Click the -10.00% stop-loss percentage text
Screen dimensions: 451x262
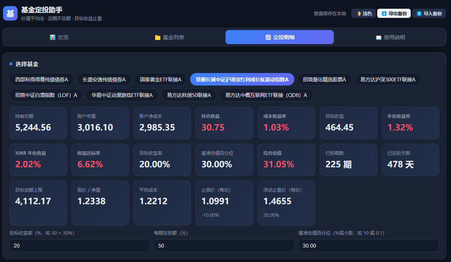[210, 215]
